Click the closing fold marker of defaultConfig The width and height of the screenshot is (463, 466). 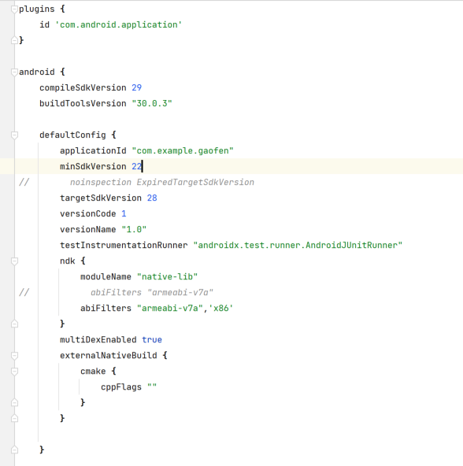coord(14,449)
